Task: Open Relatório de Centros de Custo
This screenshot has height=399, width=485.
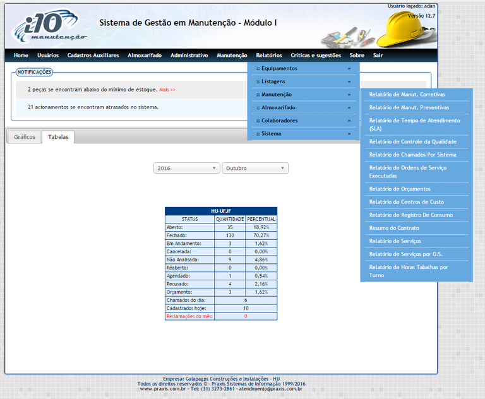Action: click(416, 202)
